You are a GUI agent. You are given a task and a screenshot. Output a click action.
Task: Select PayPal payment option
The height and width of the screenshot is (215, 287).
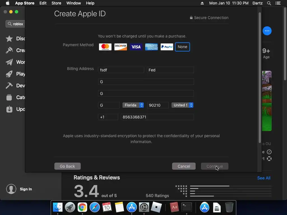point(167,47)
